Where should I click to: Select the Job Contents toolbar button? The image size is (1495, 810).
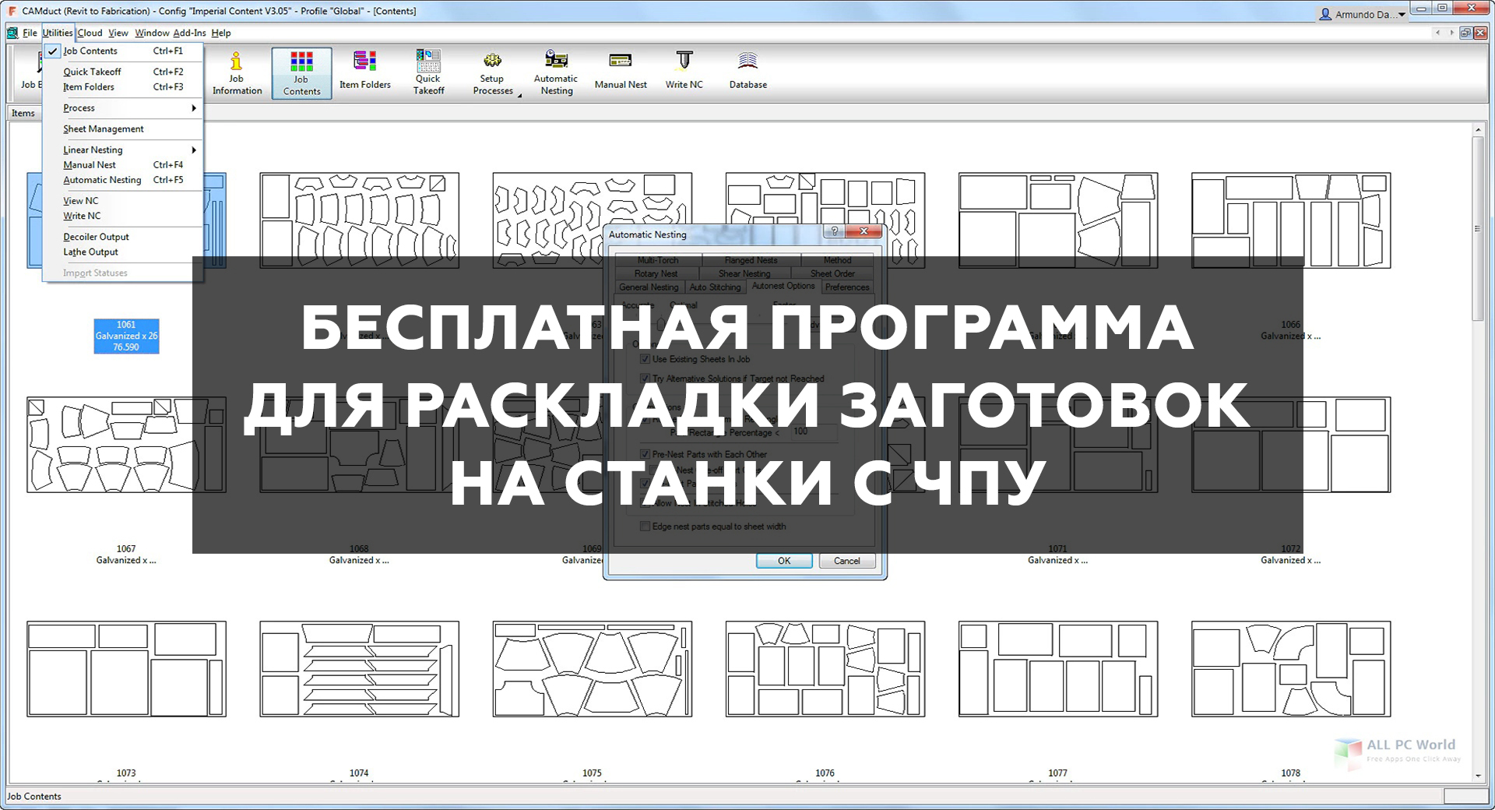point(301,73)
